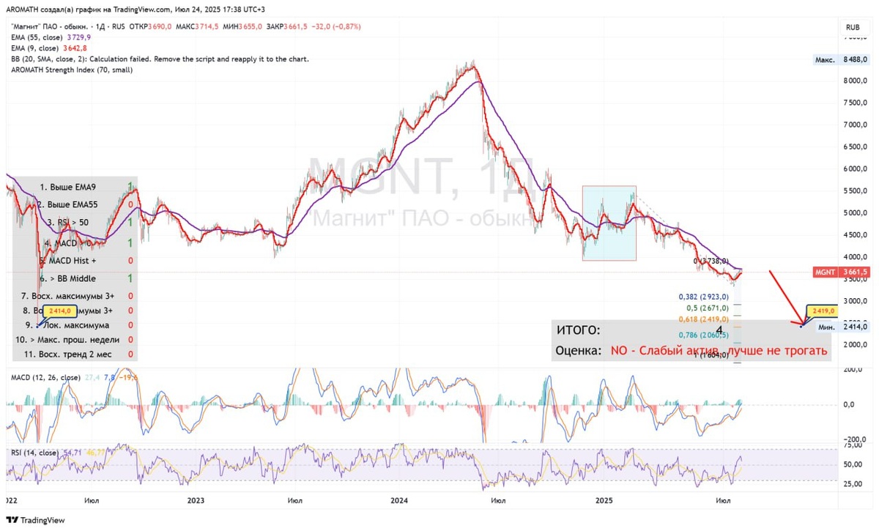This screenshot has height=531, width=879.
Task: Click the 5 000,0 price axis label
Action: pyautogui.click(x=856, y=213)
